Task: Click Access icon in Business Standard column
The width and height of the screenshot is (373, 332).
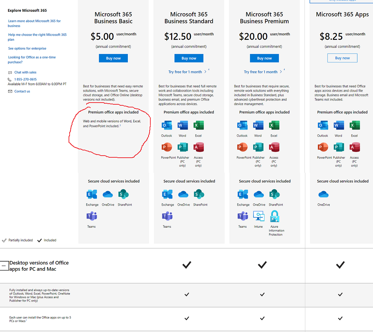Action: pyautogui.click(x=199, y=147)
